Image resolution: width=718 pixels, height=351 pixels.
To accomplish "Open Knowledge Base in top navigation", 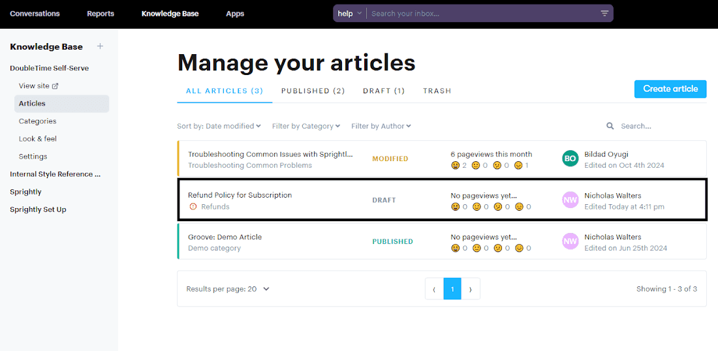I will pos(170,13).
